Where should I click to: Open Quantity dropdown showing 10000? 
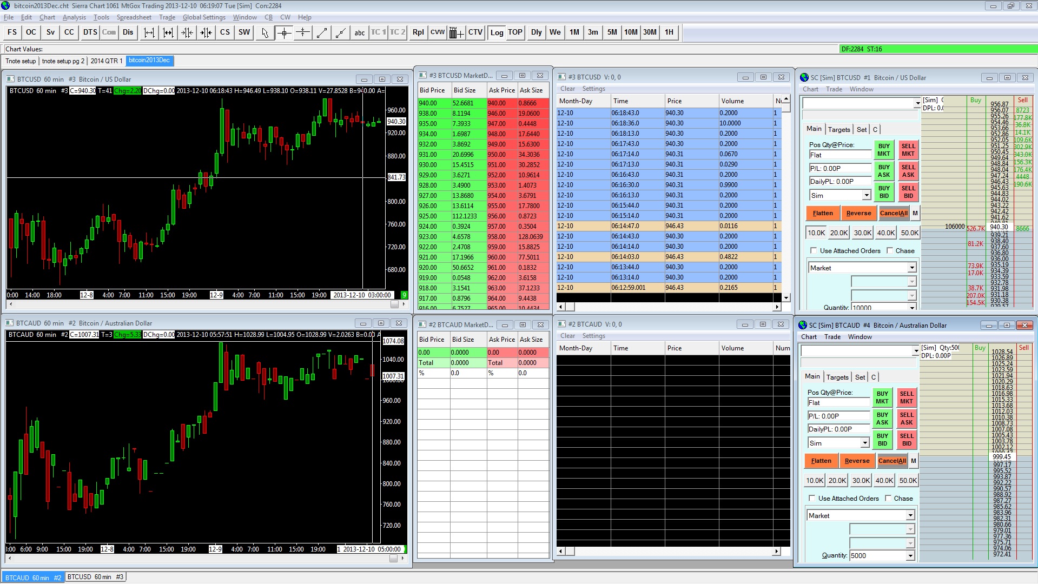(912, 308)
